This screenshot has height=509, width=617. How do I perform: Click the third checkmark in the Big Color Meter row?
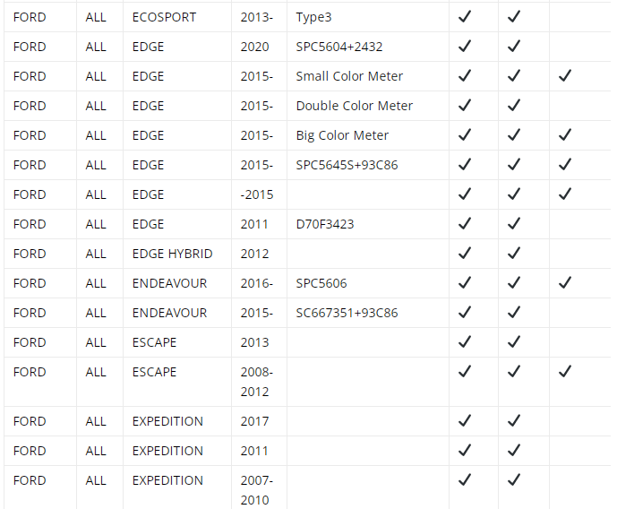(565, 134)
